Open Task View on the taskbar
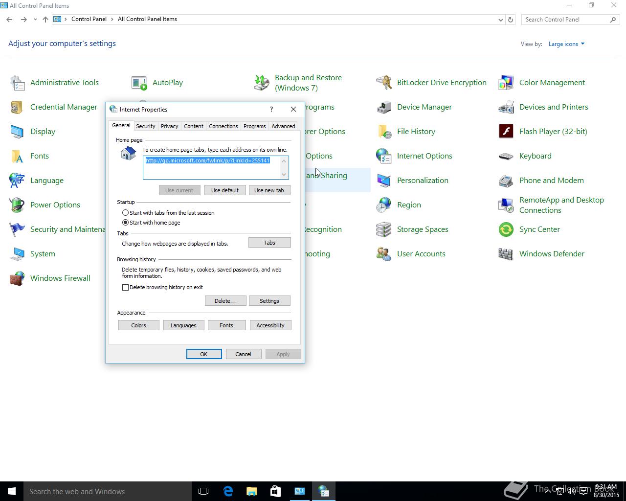626x501 pixels. (x=203, y=491)
